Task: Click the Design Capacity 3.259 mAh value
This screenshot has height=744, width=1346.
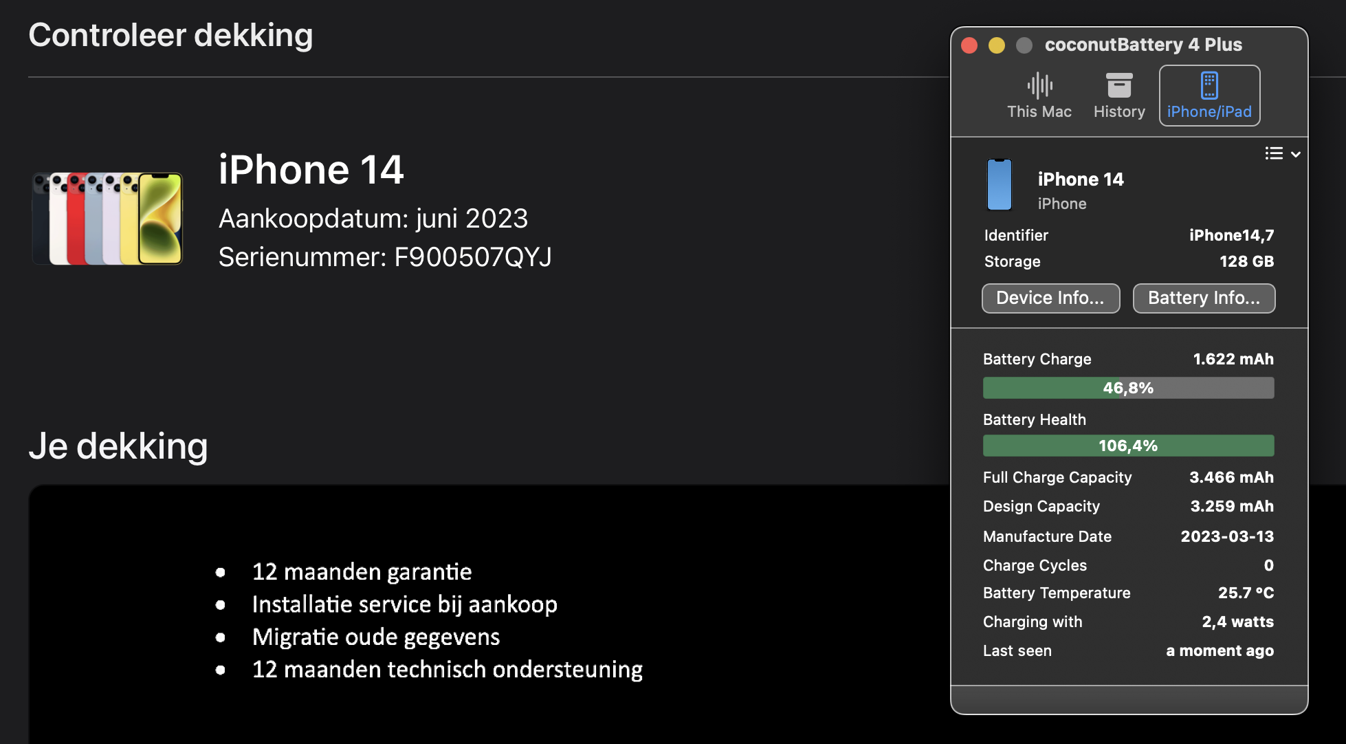Action: (x=1232, y=506)
